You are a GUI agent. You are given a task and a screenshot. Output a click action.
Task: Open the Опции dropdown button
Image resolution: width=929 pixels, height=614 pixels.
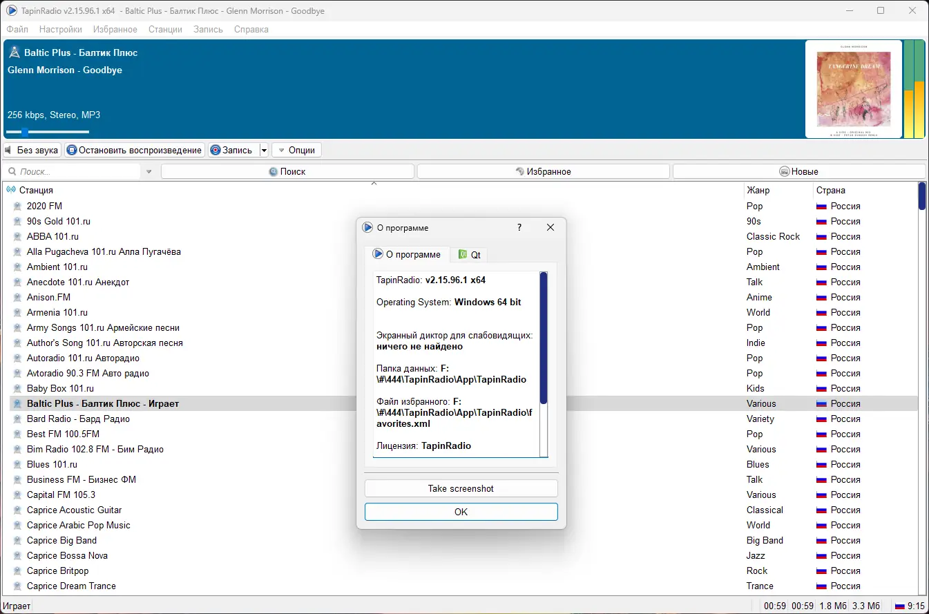(x=296, y=150)
